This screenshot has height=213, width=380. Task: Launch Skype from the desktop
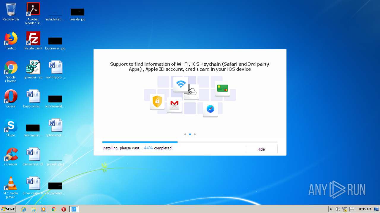click(x=11, y=128)
